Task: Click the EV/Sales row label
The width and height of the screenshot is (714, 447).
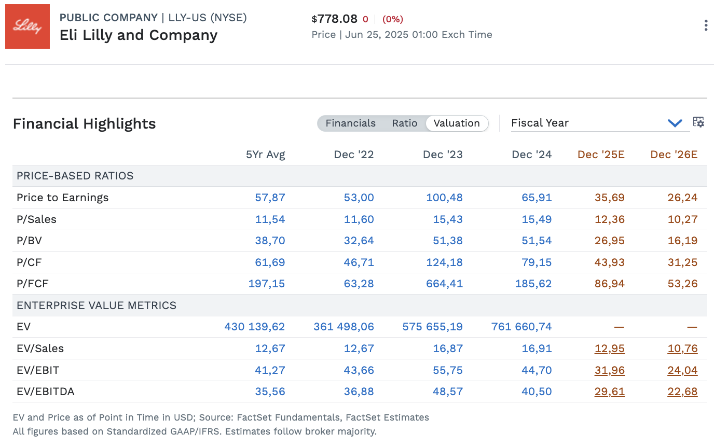Action: [40, 348]
